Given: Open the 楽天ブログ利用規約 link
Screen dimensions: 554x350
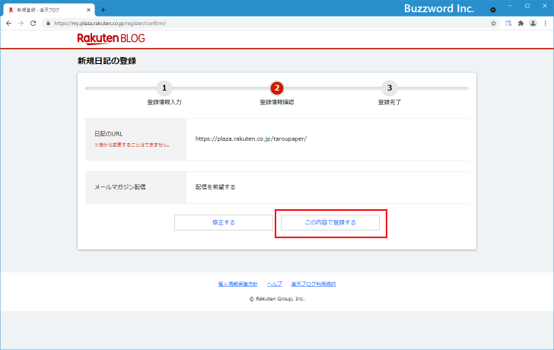Looking at the screenshot, I should [314, 284].
